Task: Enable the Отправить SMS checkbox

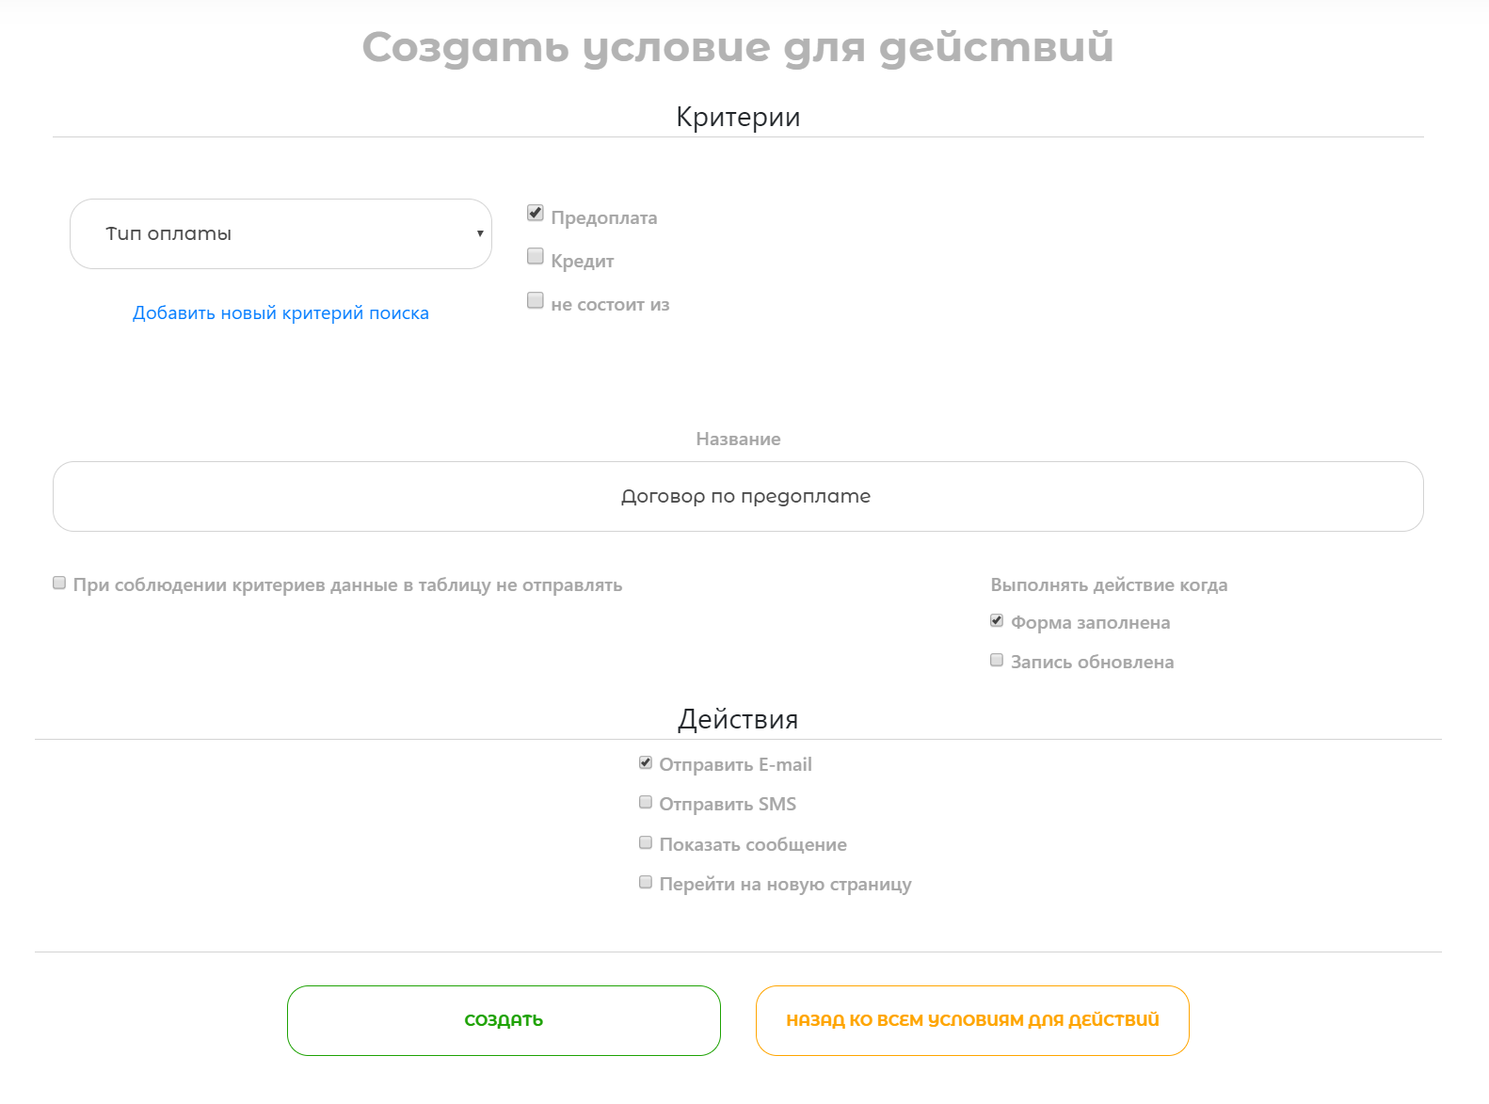Action: click(x=646, y=802)
